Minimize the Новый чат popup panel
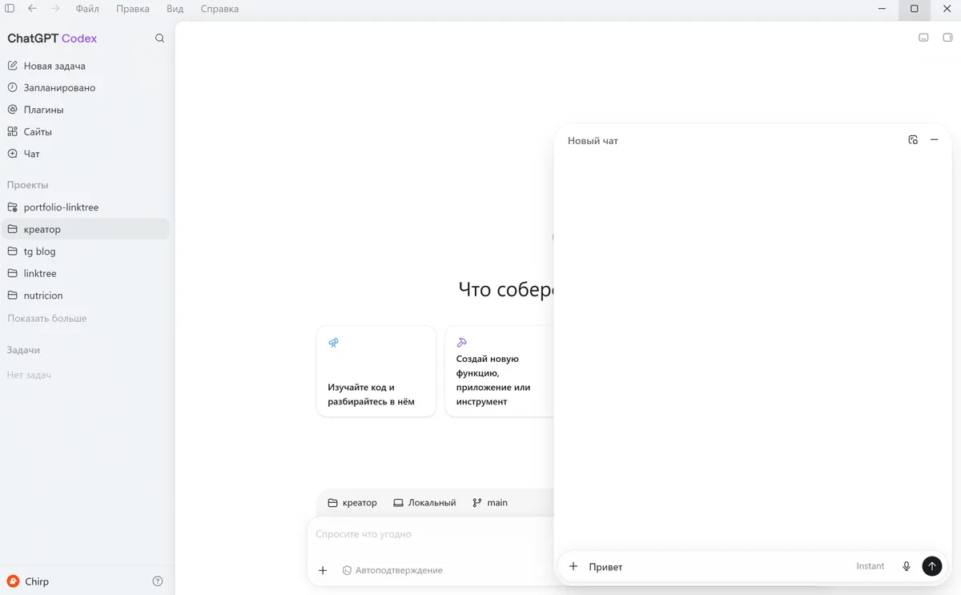This screenshot has width=961, height=595. pos(934,140)
